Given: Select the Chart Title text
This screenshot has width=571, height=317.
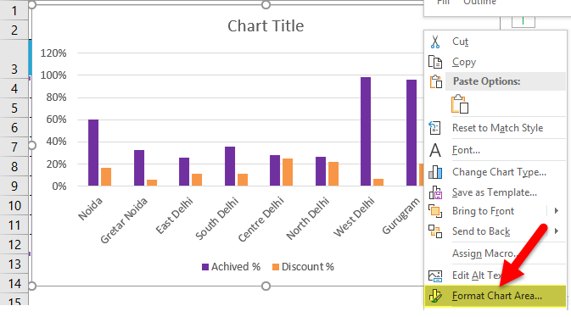Looking at the screenshot, I should pos(266,25).
